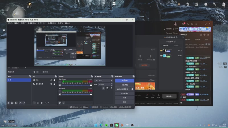Mute the 麦克风/Aux speaker icon
The height and width of the screenshot is (128, 228).
click(x=60, y=85)
